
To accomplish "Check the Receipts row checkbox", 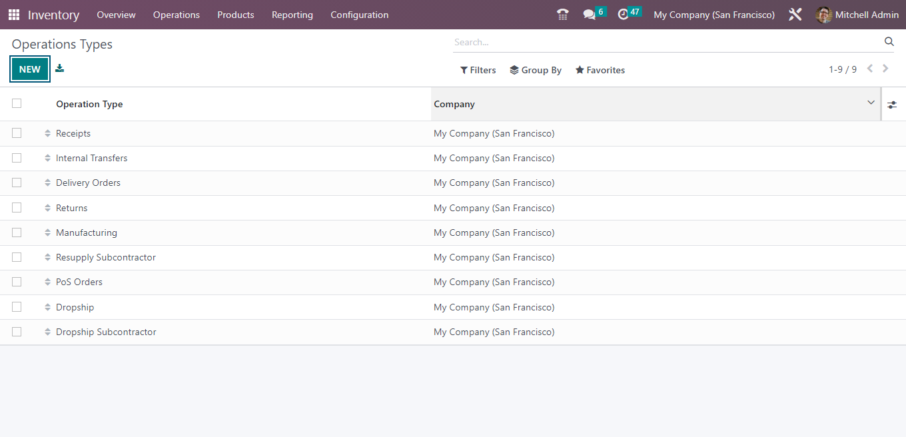I will pos(16,133).
